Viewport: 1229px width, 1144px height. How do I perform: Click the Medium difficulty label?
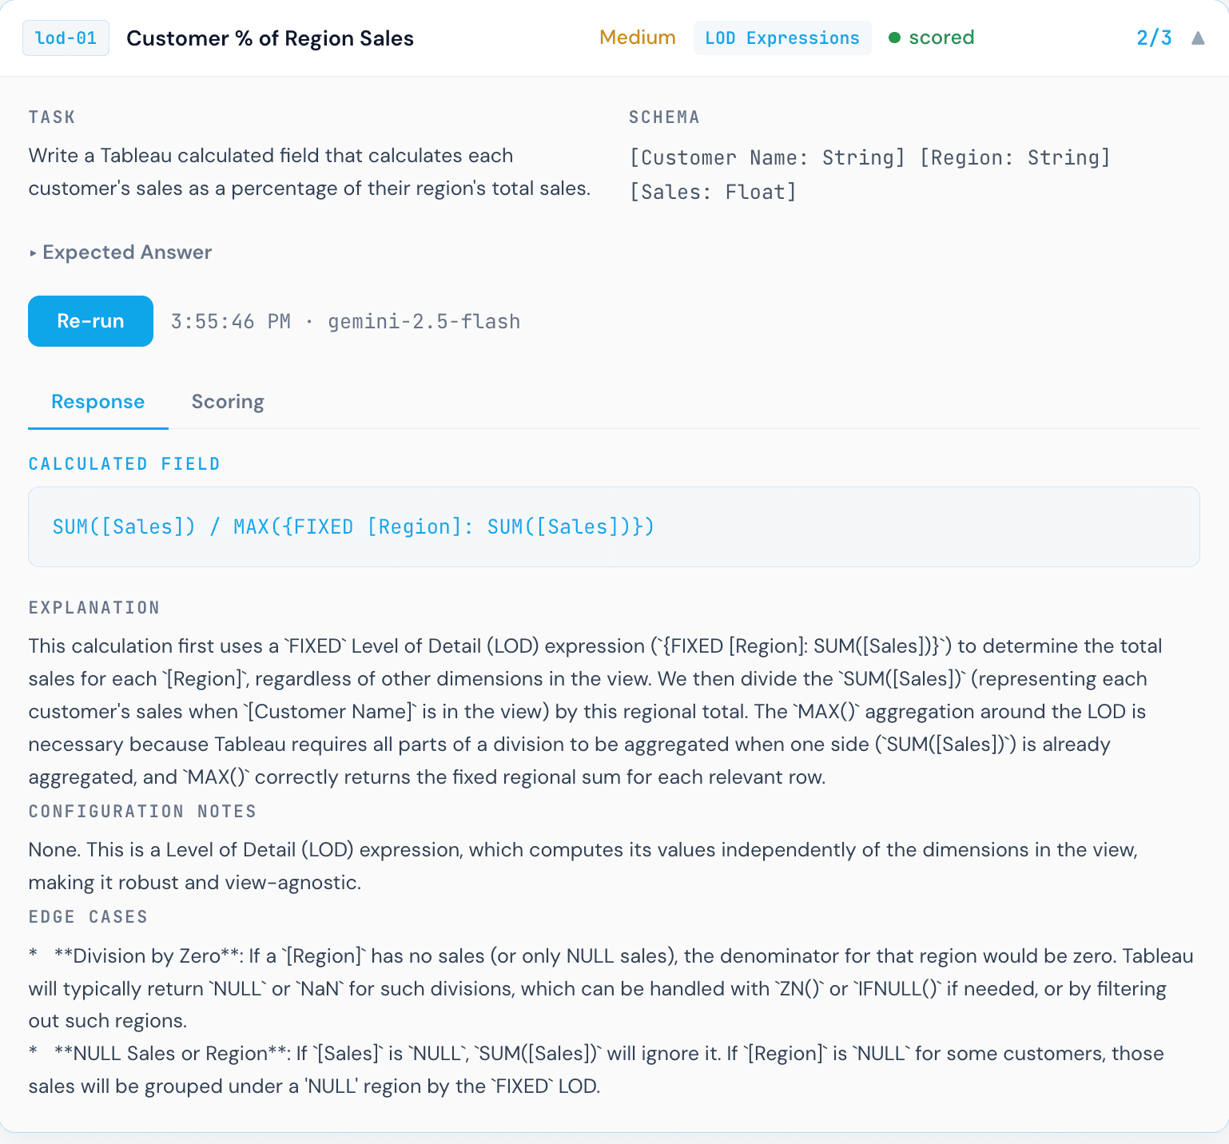click(x=637, y=38)
